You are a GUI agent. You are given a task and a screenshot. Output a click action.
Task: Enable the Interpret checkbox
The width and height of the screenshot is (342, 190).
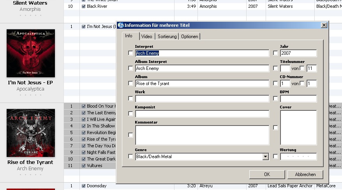point(130,53)
